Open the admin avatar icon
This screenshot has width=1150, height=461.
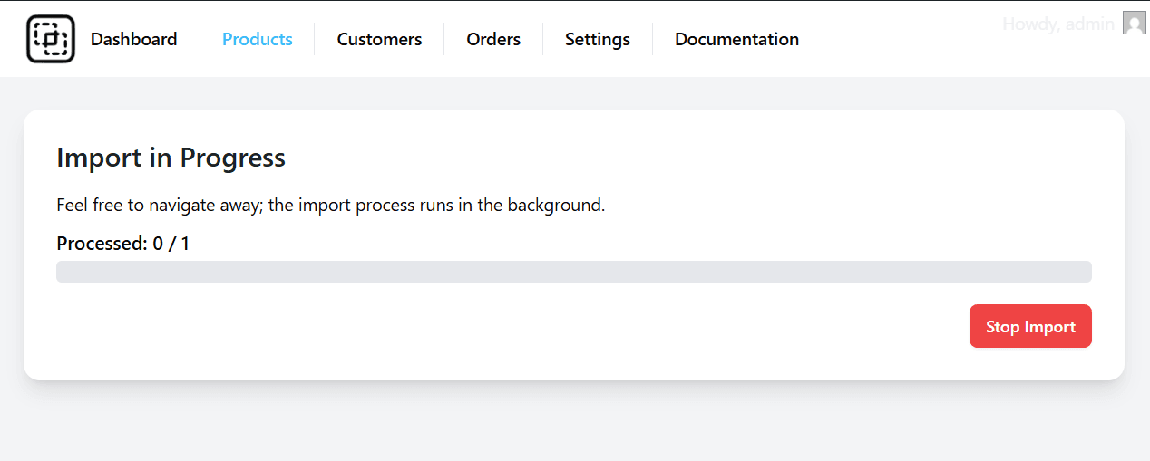coord(1134,23)
